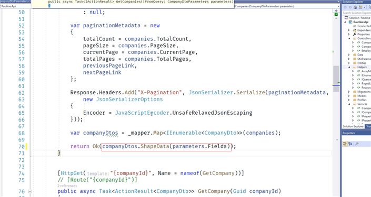The width and height of the screenshot is (371, 197).
Task: Click Alphabetical sort icon in Properties panel
Action: coord(350,144)
